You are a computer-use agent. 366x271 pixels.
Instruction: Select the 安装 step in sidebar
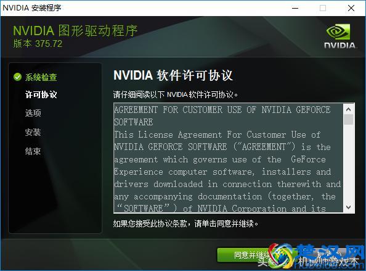click(33, 132)
